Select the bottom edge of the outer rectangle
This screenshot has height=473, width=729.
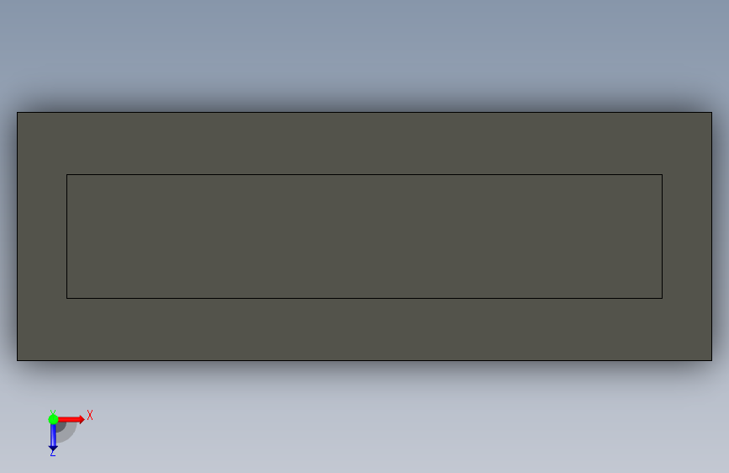pos(364,360)
